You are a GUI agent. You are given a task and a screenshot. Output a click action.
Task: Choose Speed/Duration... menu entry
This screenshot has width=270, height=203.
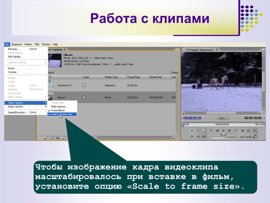pos(26,112)
